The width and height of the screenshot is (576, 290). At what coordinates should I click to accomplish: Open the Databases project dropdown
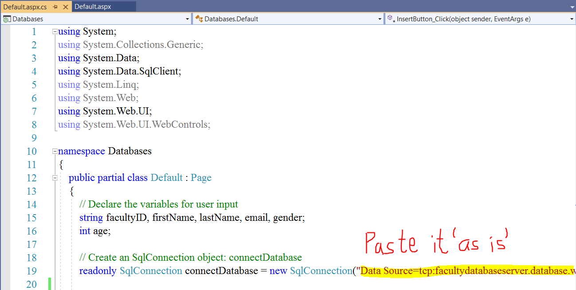(187, 19)
